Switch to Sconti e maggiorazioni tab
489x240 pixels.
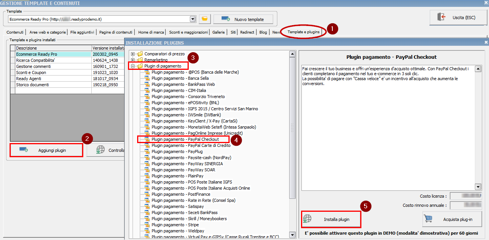tap(189, 32)
